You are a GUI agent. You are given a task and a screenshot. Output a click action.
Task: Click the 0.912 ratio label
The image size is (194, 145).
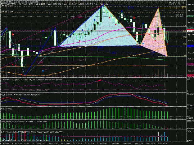tap(131, 8)
